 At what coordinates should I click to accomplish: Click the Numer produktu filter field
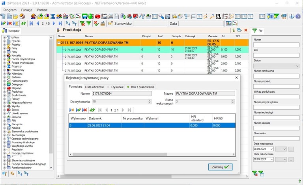click(x=276, y=86)
